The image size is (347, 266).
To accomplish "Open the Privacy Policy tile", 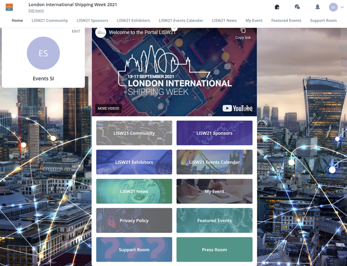I will 134,220.
